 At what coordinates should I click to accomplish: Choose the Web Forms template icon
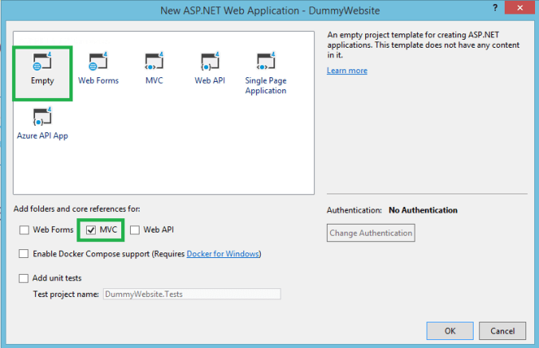[x=97, y=62]
